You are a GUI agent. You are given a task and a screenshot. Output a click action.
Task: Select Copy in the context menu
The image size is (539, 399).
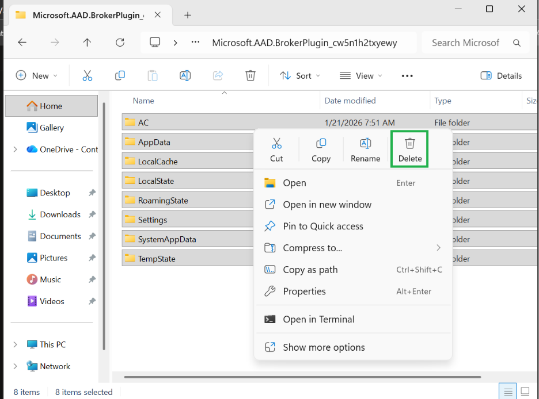[321, 150]
